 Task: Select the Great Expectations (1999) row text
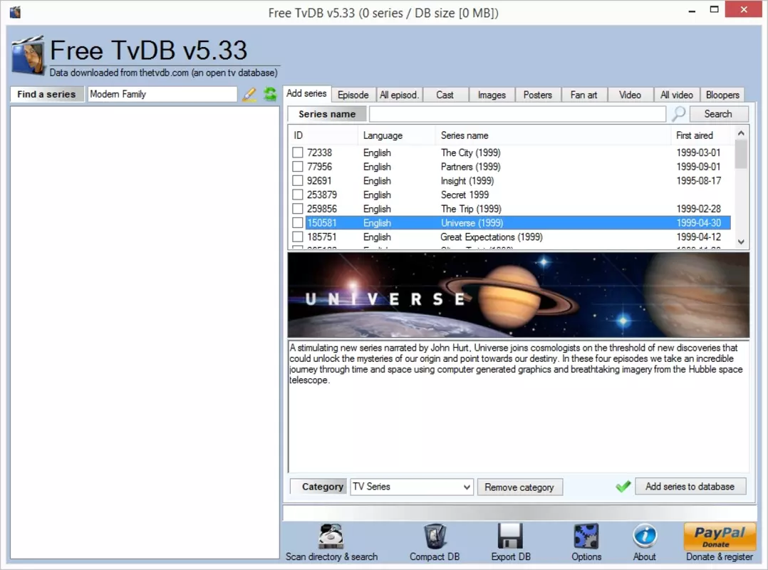492,237
